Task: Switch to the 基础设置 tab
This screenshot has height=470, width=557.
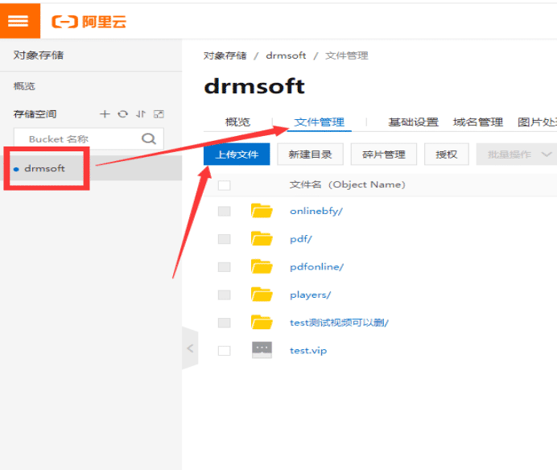Action: point(413,122)
